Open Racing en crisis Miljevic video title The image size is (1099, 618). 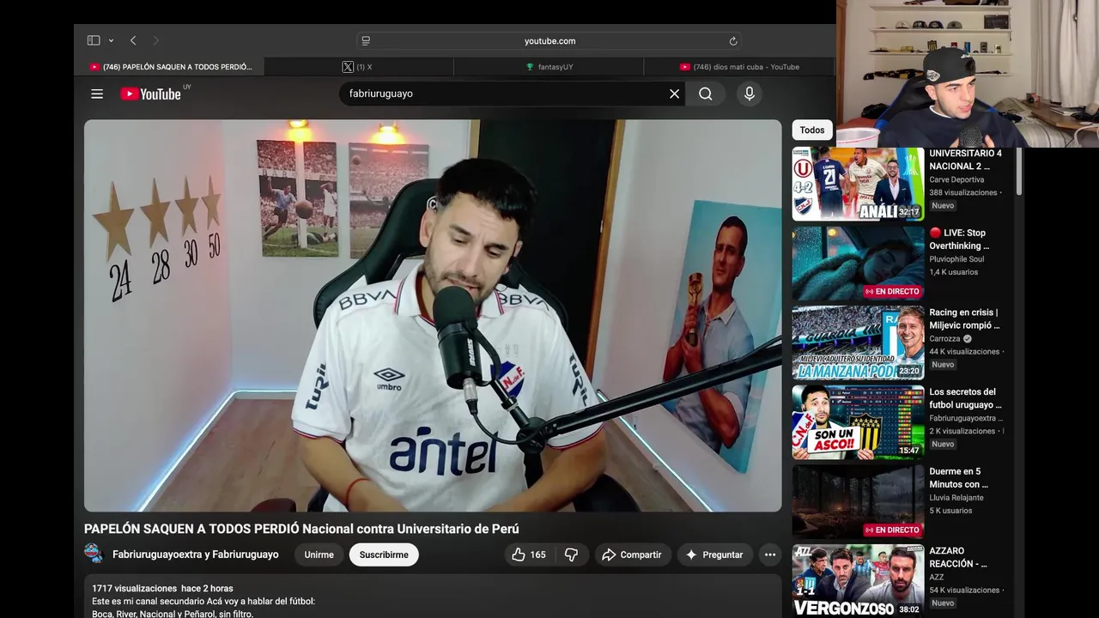pyautogui.click(x=964, y=318)
